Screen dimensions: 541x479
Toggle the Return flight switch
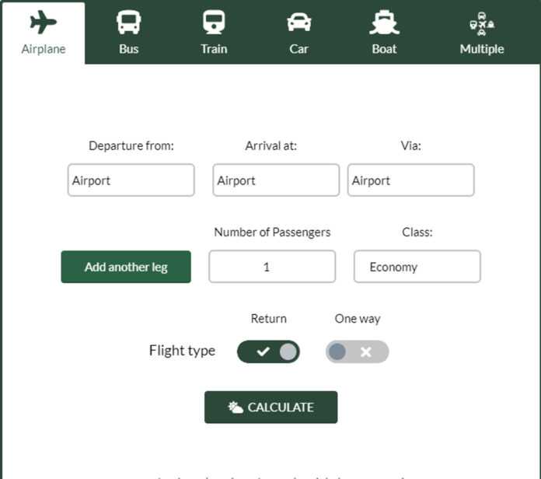click(268, 351)
